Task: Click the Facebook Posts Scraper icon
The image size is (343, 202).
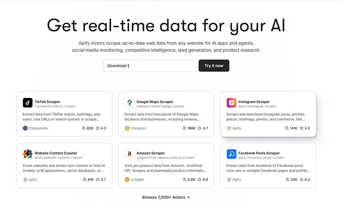Action: click(232, 154)
